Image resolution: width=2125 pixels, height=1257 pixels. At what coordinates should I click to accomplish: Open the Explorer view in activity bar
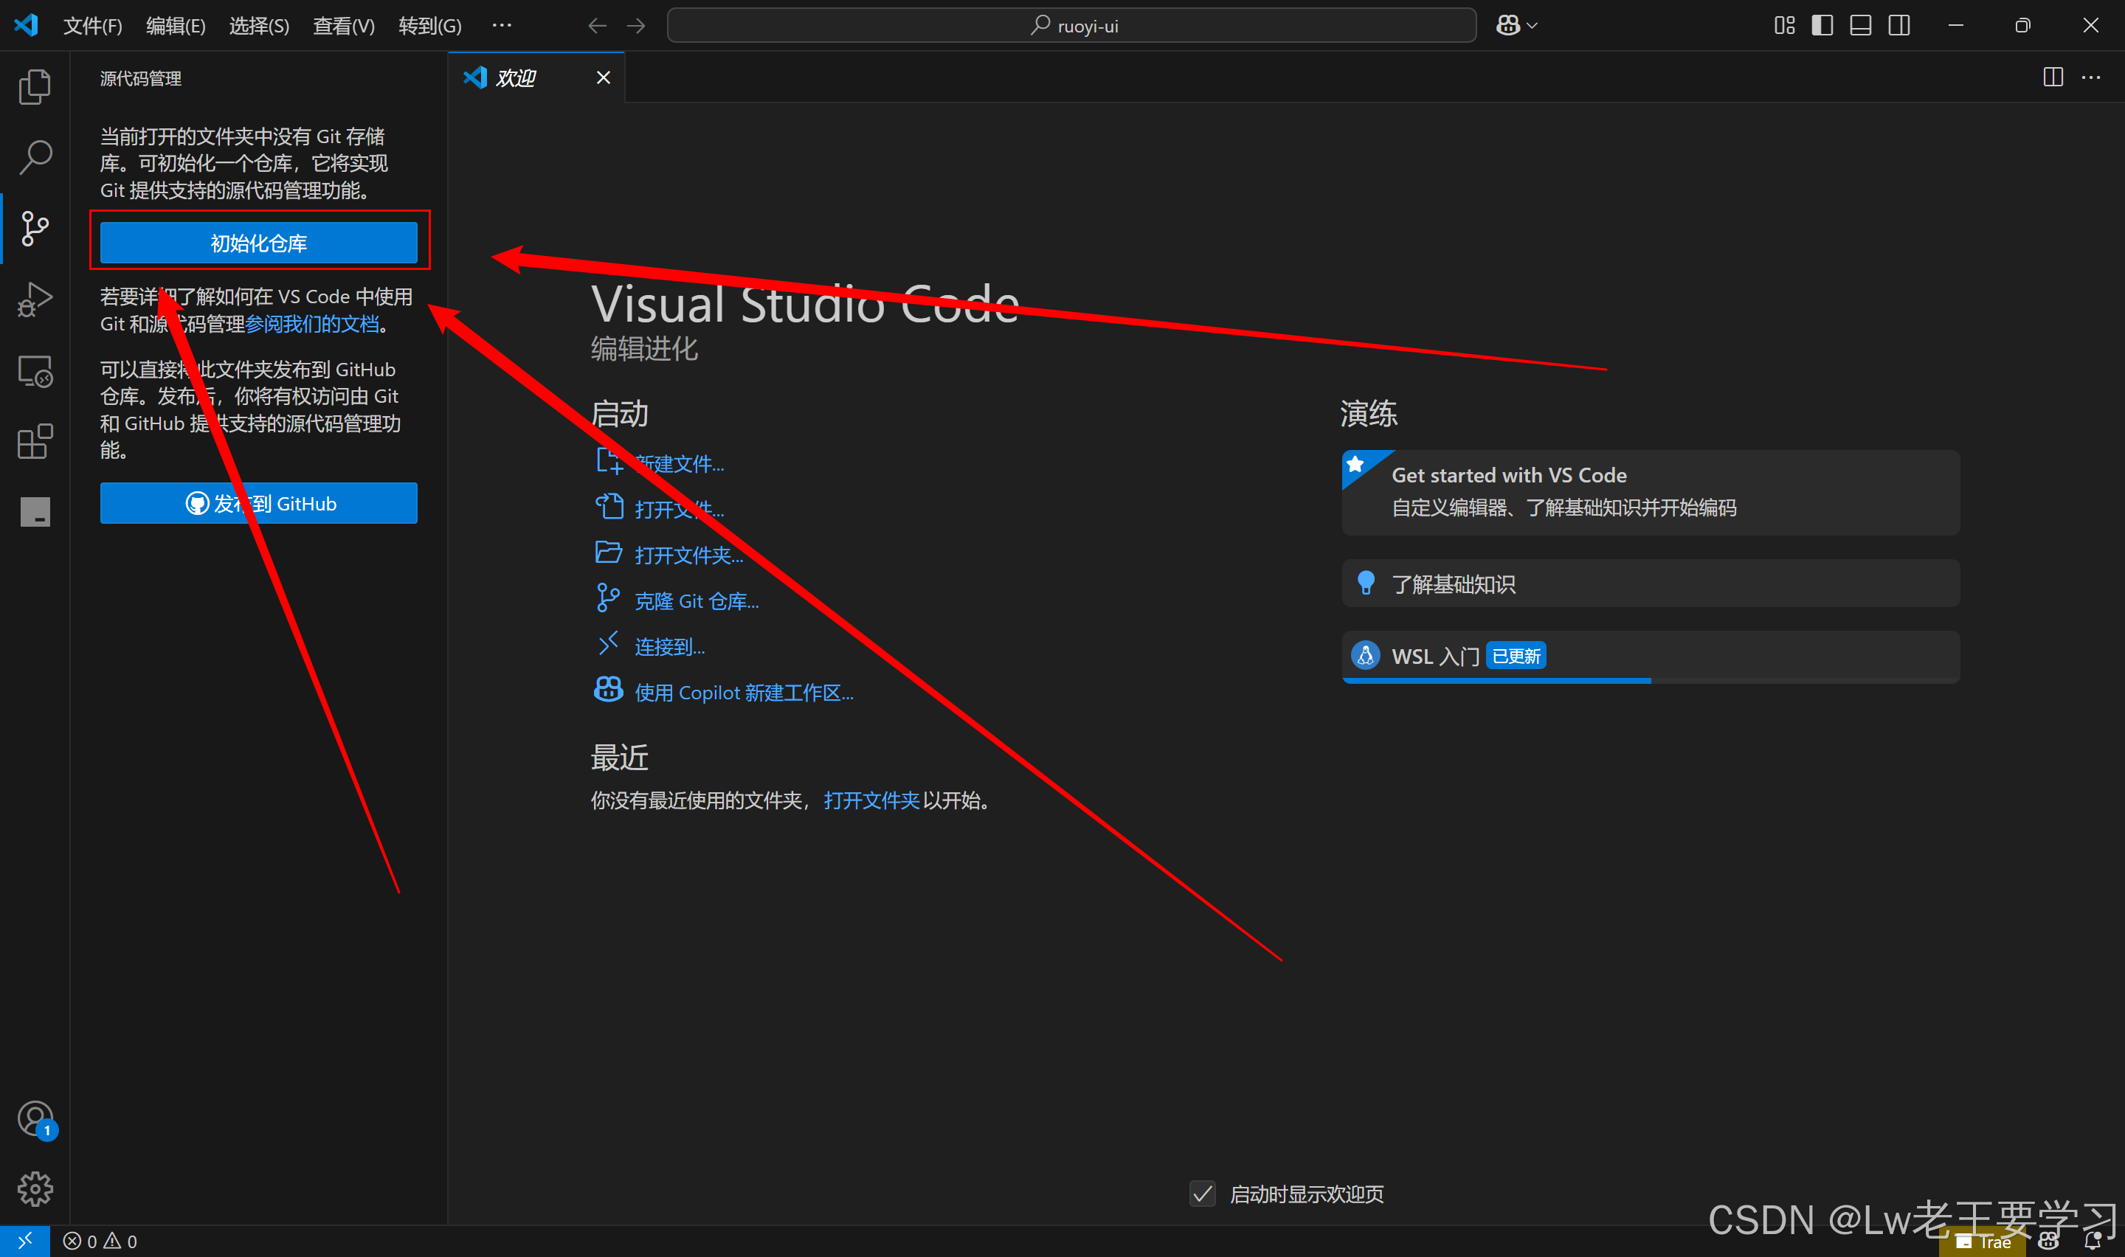coord(35,86)
